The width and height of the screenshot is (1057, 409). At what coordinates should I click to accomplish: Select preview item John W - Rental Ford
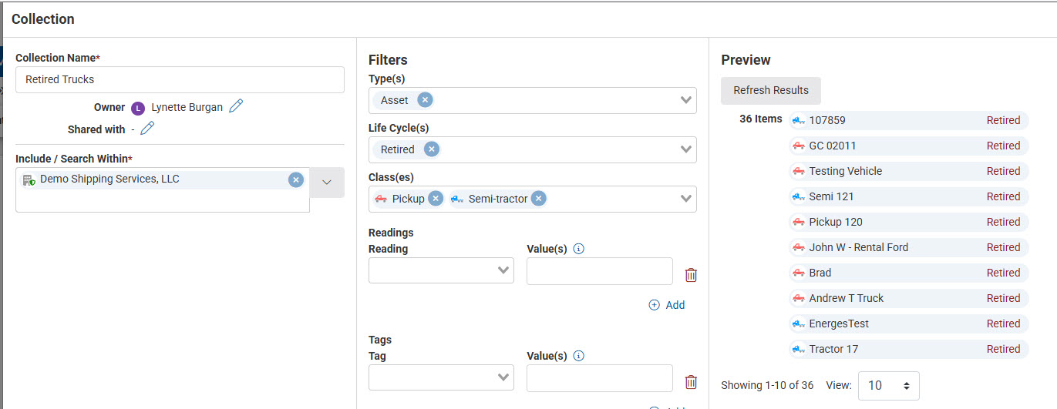tap(909, 247)
